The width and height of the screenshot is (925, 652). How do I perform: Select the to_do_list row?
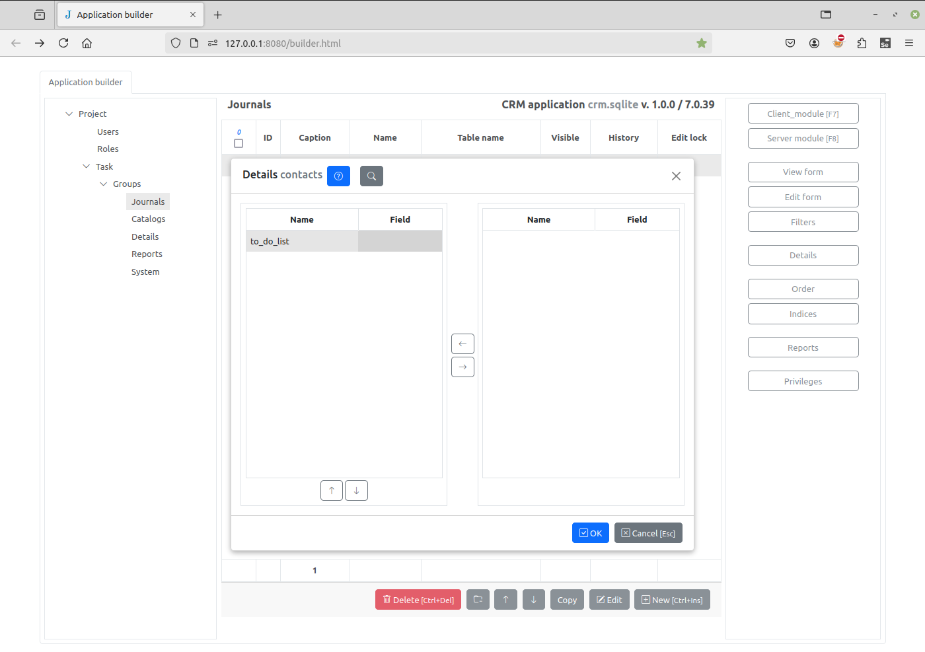point(302,241)
